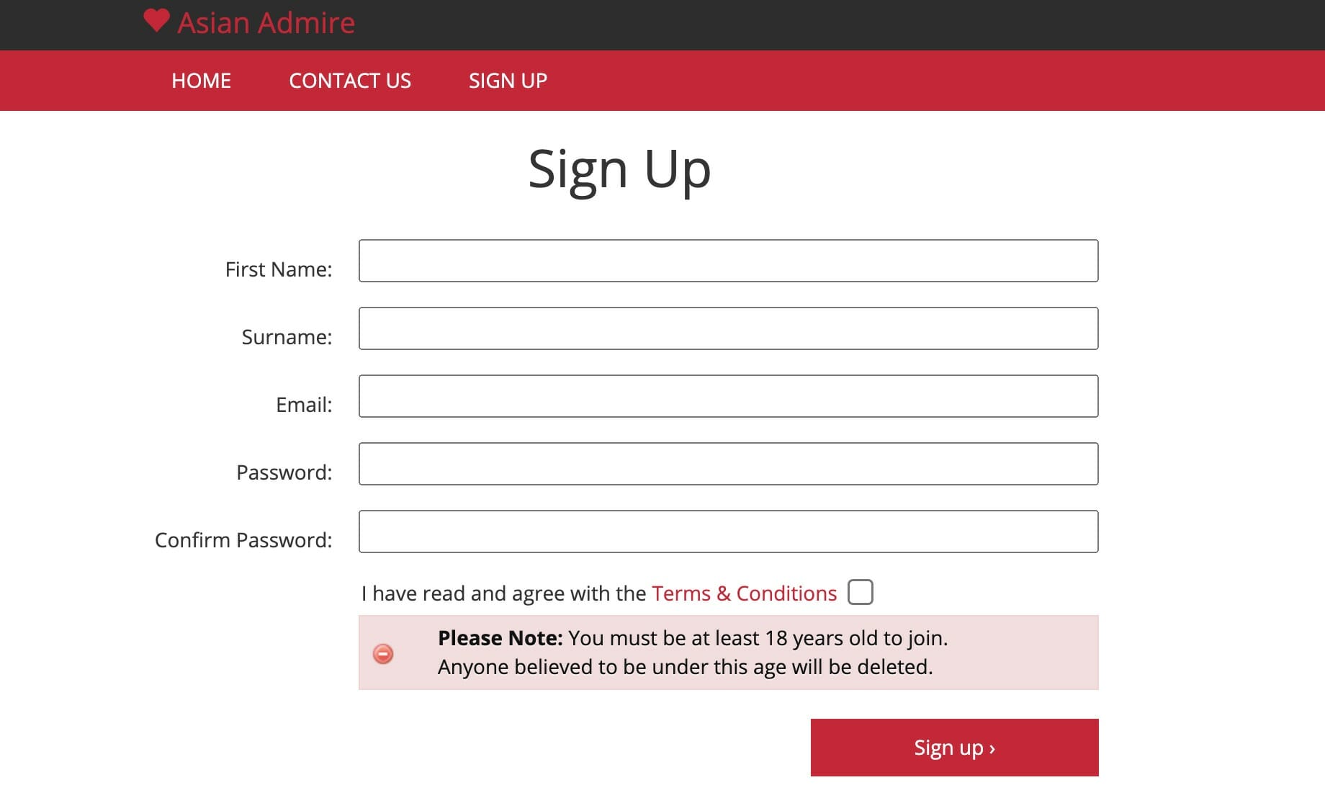Click the "Confirm Password:" label

pos(243,540)
